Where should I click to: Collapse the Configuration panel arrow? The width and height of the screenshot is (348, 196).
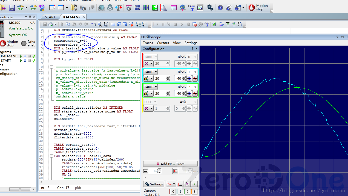pos(196,49)
